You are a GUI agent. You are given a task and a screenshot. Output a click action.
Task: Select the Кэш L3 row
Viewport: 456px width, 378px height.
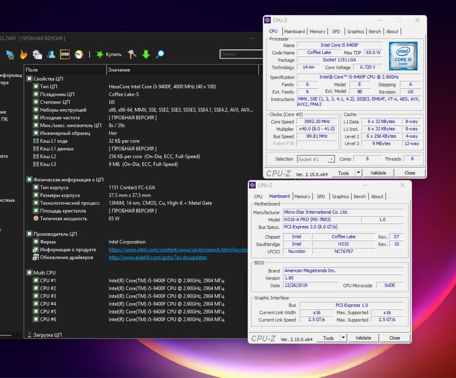(142, 164)
